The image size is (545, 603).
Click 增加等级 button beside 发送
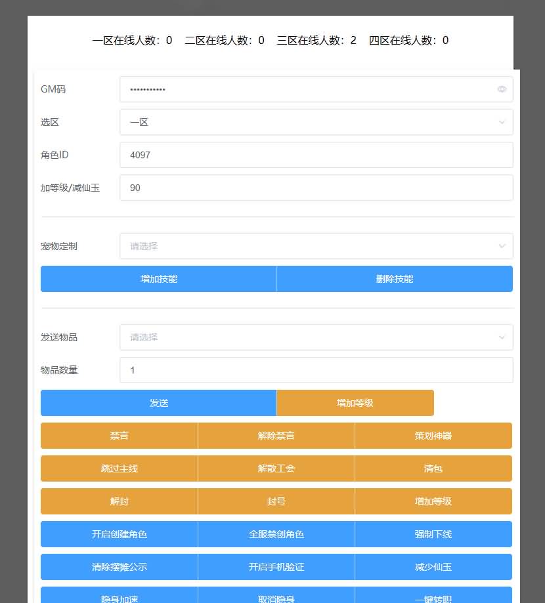tap(355, 403)
